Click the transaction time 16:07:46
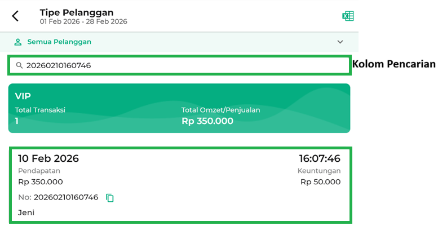This screenshot has height=226, width=438. [x=320, y=158]
